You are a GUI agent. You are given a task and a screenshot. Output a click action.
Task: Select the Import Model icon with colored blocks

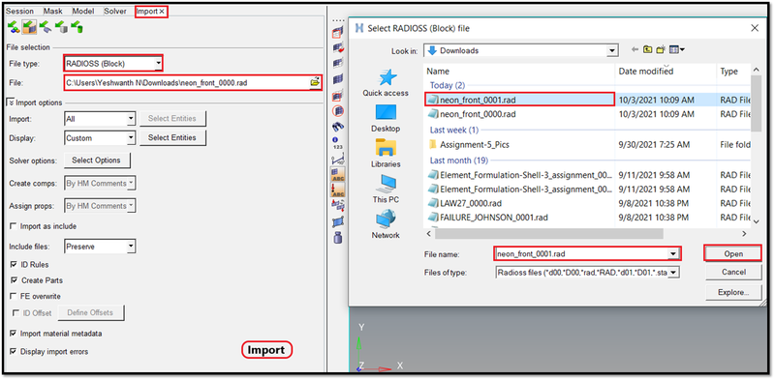click(x=14, y=28)
